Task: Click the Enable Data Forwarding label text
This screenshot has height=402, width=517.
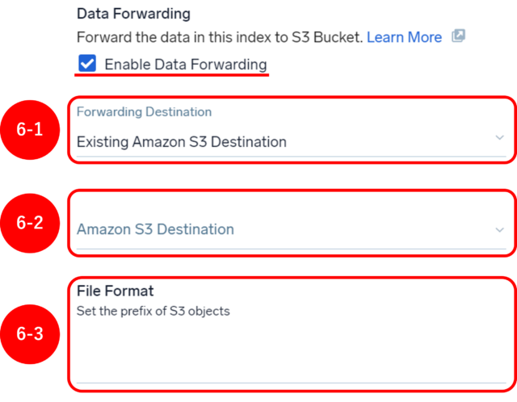Action: [x=186, y=65]
